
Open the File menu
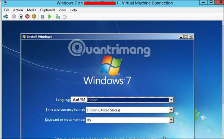pyautogui.click(x=7, y=10)
